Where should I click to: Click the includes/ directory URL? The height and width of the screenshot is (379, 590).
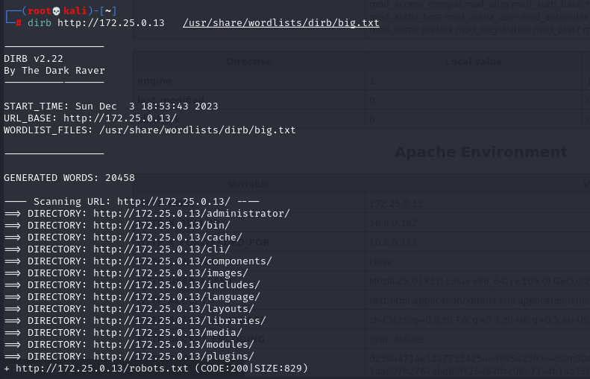coord(177,285)
